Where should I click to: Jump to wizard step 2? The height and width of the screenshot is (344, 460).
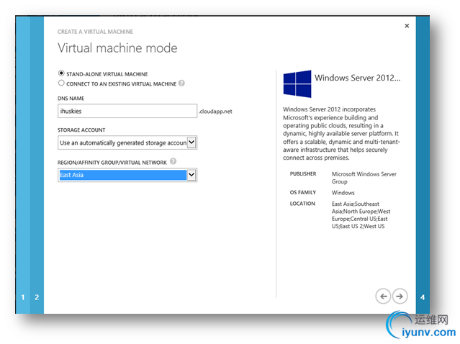[37, 297]
